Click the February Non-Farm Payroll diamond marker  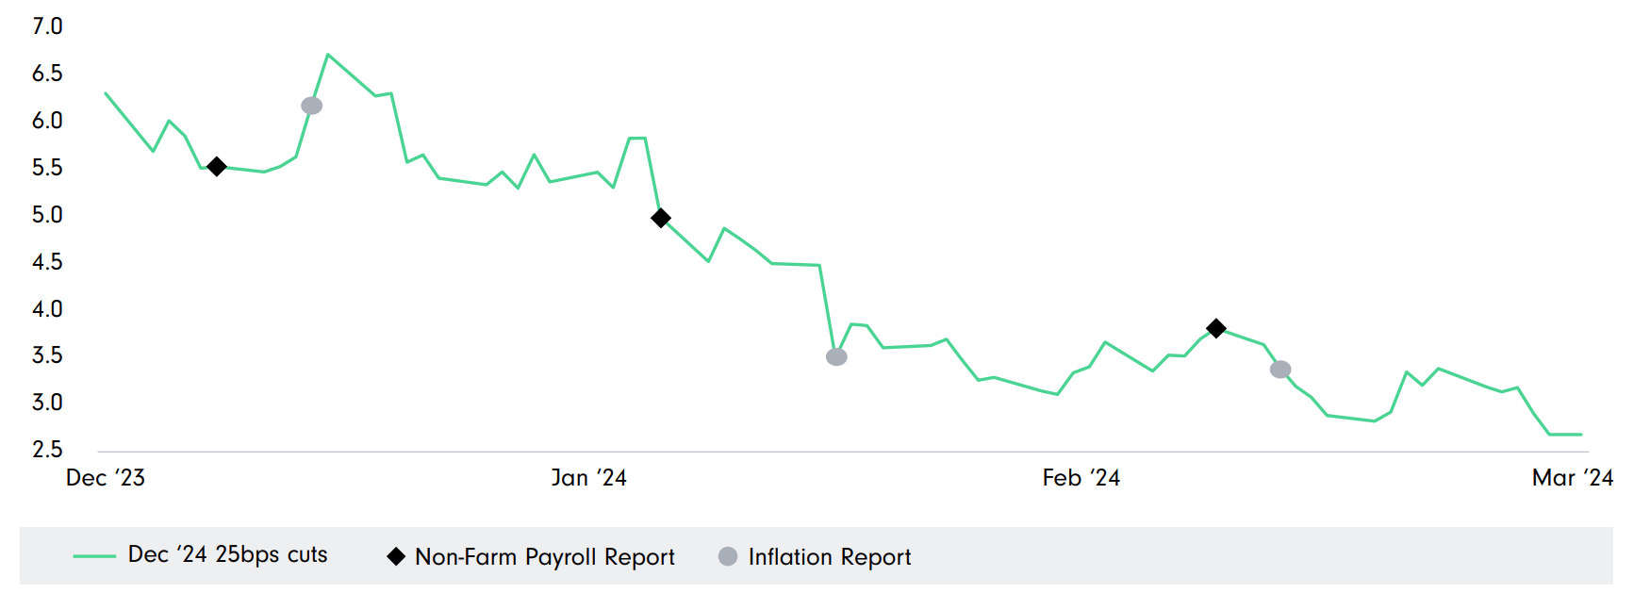pyautogui.click(x=1216, y=328)
